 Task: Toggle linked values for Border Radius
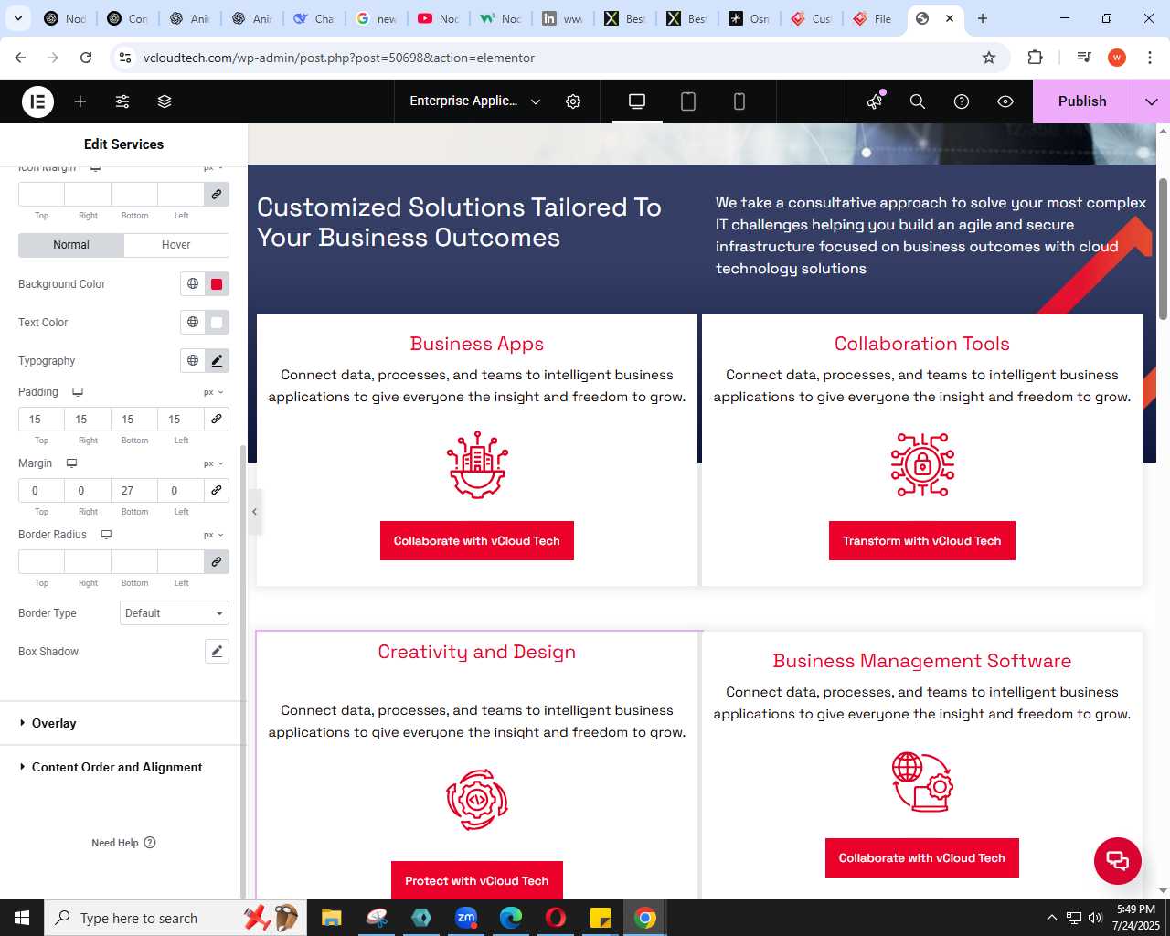click(217, 561)
